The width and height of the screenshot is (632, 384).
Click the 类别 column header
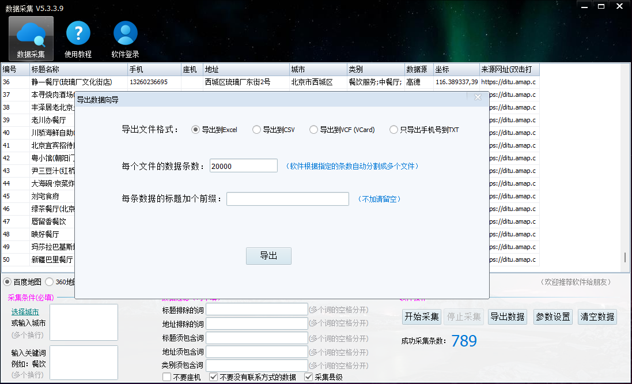tap(376, 69)
